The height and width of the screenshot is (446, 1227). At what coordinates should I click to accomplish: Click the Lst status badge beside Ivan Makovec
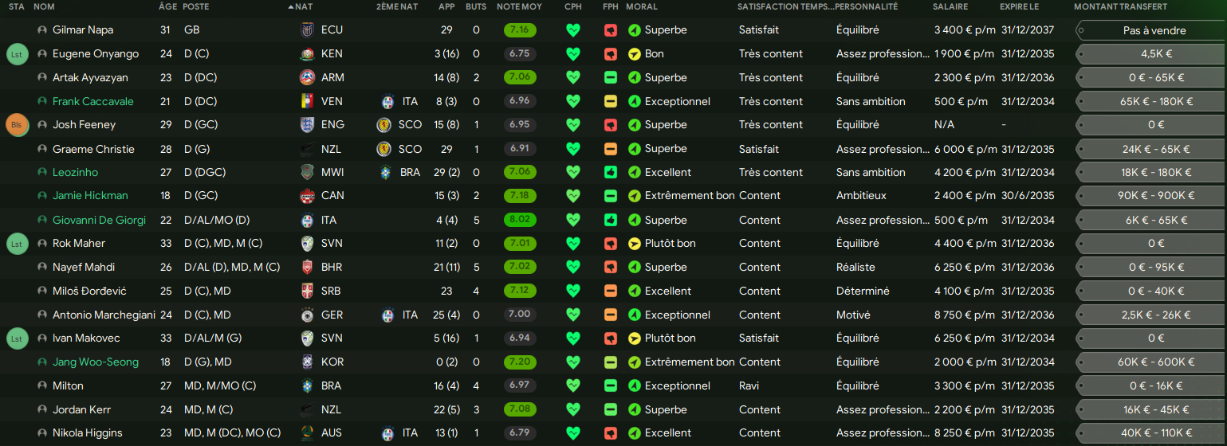17,338
